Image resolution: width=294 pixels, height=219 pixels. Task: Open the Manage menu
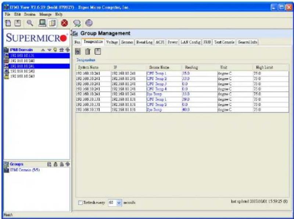click(x=45, y=14)
